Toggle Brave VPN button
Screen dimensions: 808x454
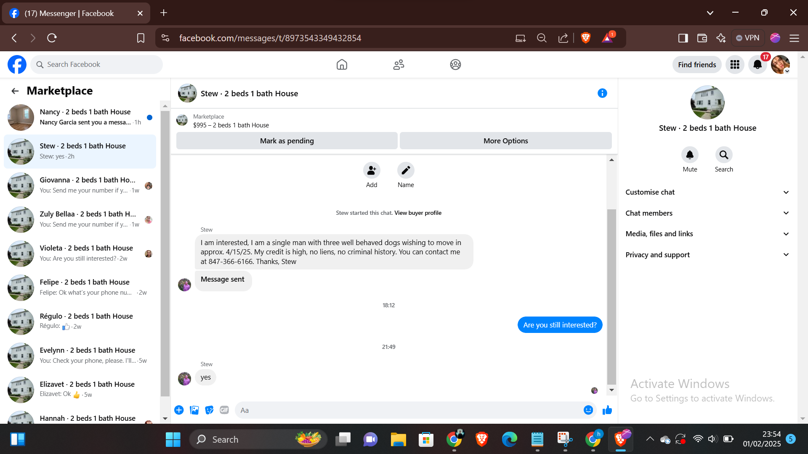(747, 38)
